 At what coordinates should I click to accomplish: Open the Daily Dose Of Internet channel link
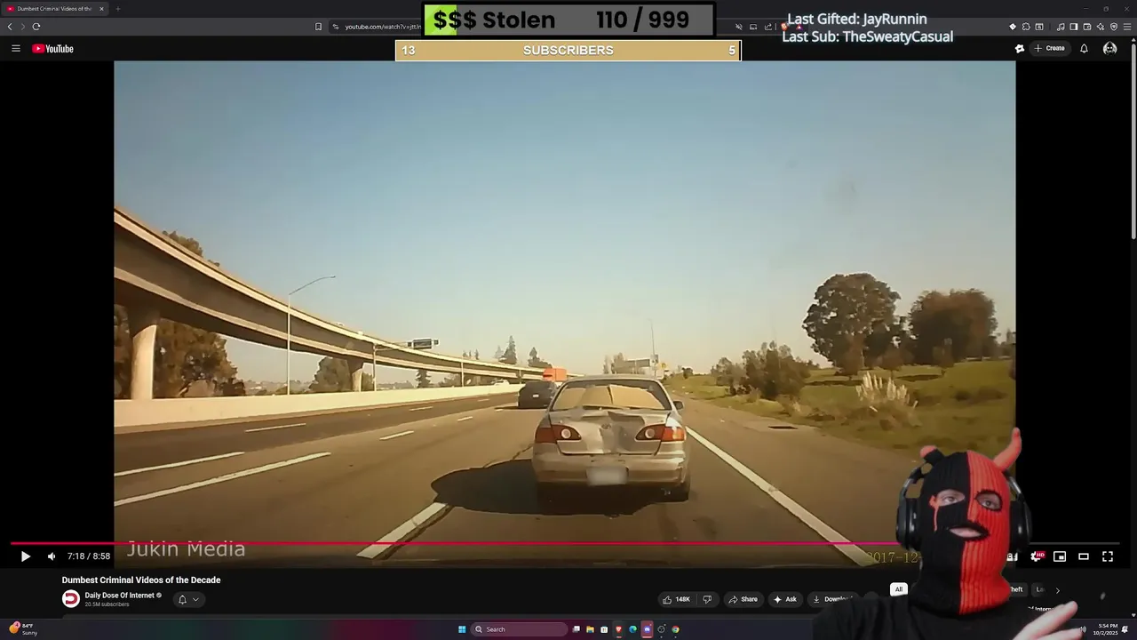(x=120, y=596)
